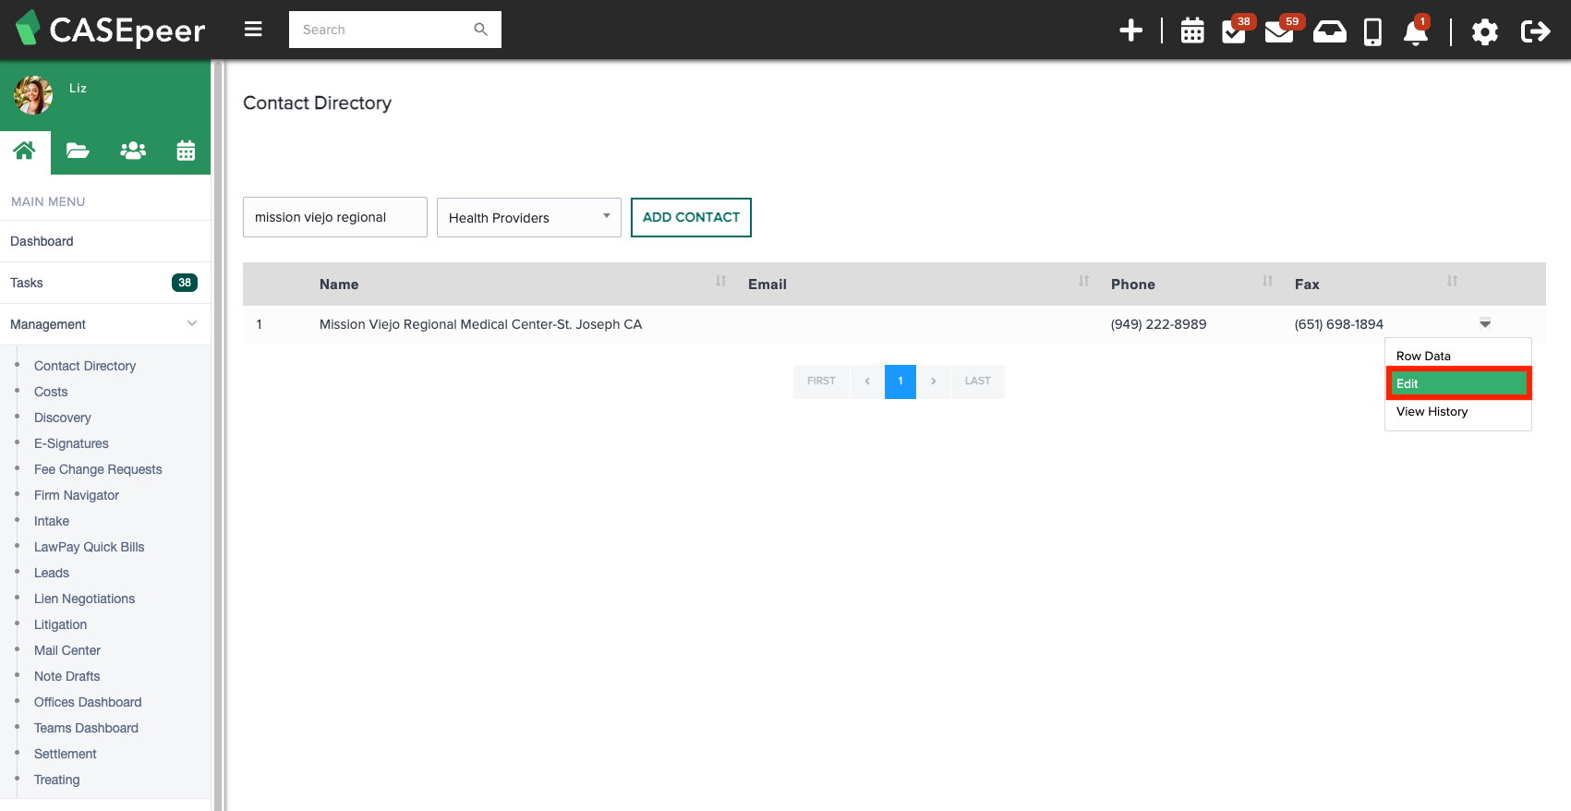Click the search magnifier icon
1571x811 pixels.
(480, 30)
